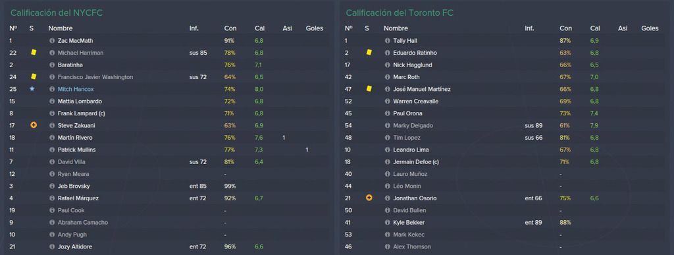Sort NYCFC table by Goles header
Screen dimensions: 674x255
(314, 28)
